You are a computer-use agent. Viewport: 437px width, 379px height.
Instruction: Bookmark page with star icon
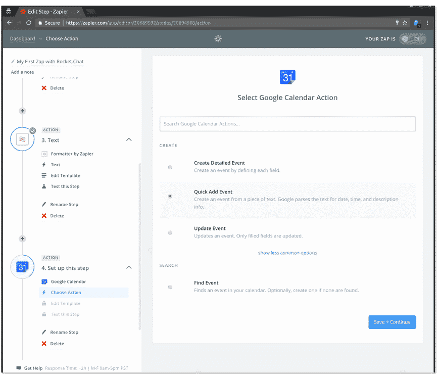405,23
